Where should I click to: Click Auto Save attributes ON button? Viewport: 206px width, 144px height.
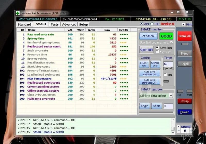[150, 73]
